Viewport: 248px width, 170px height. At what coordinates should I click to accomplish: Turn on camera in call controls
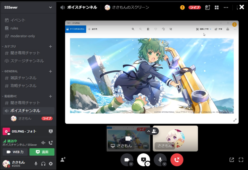pos(127,160)
